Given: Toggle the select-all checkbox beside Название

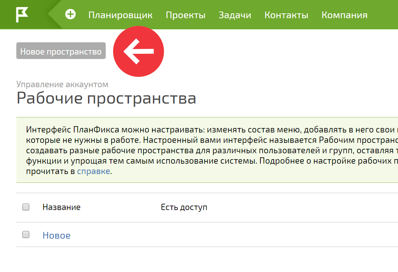Looking at the screenshot, I should [26, 207].
